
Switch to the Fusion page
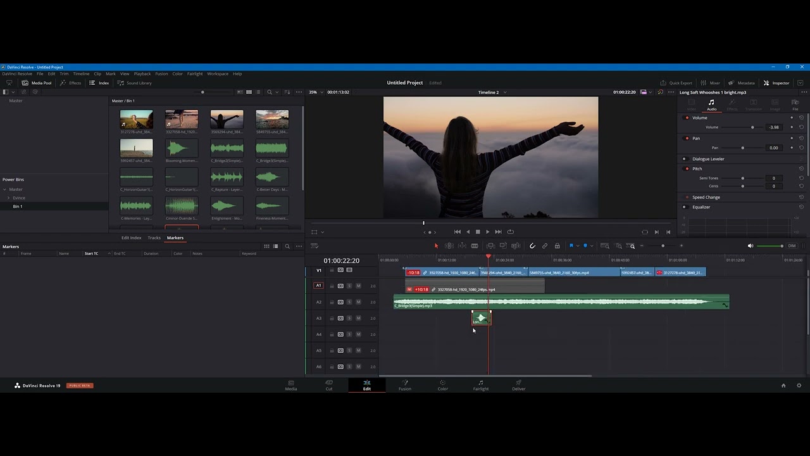(x=405, y=385)
